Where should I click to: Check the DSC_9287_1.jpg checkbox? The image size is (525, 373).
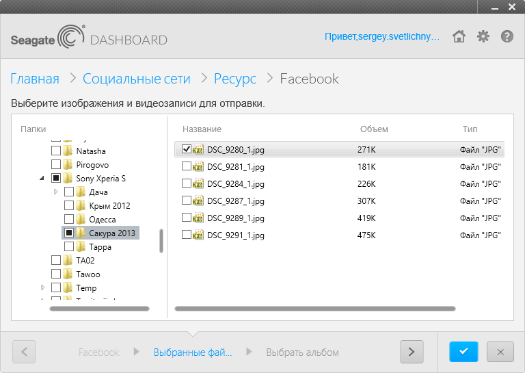tap(186, 200)
